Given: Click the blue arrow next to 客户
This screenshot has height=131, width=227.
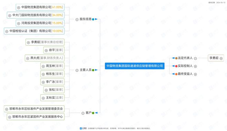Looking at the screenshot, I should 96,113.
